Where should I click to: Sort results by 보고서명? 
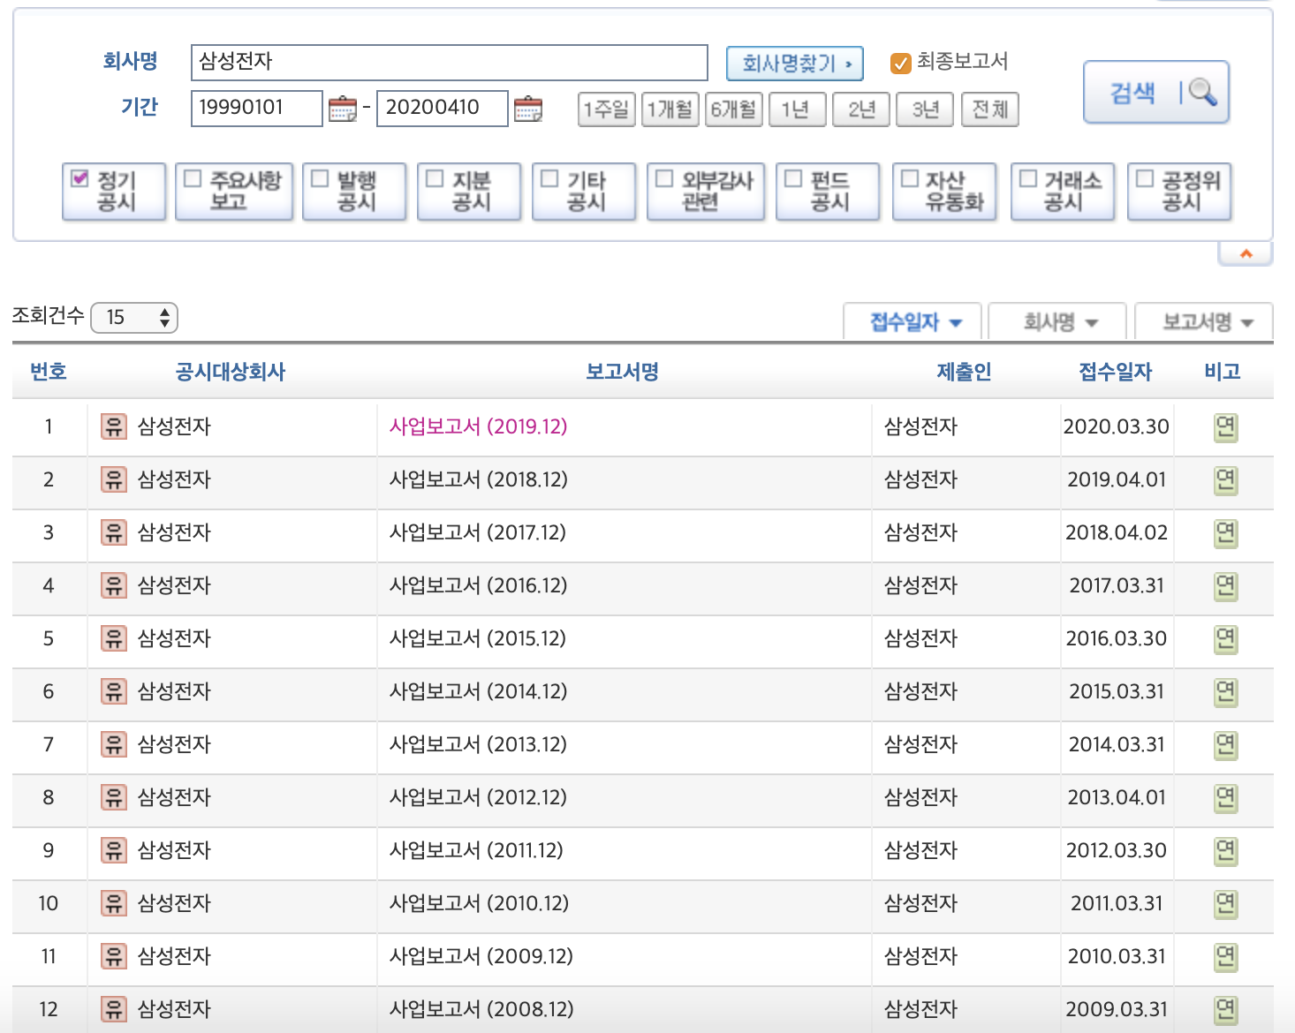coord(1204,321)
